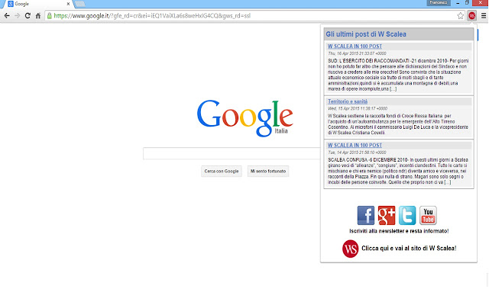Click the Google Italia logo

tap(245, 118)
